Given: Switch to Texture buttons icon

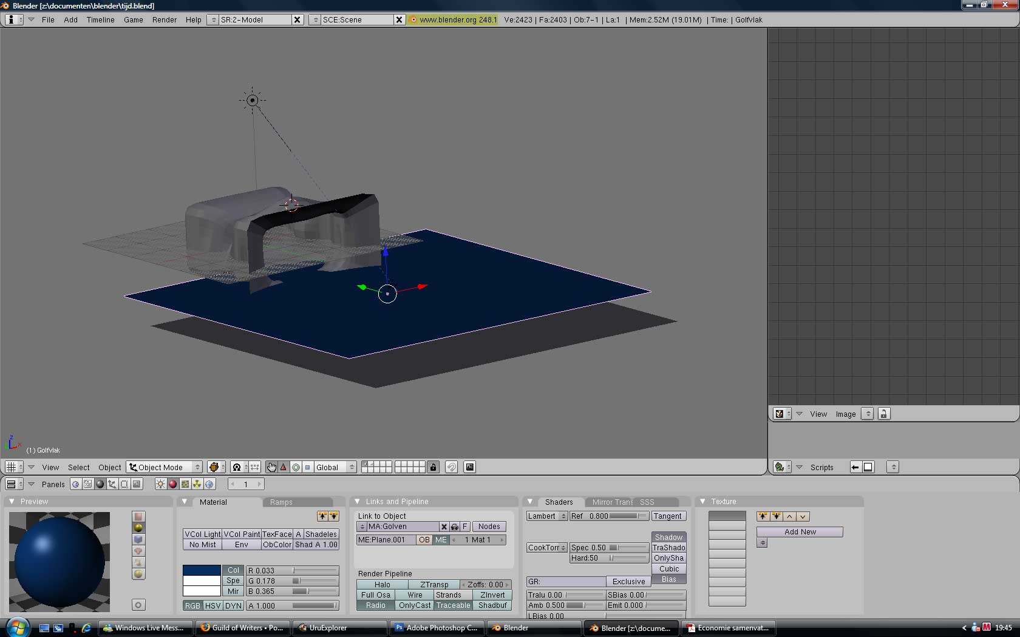Looking at the screenshot, I should [x=185, y=484].
